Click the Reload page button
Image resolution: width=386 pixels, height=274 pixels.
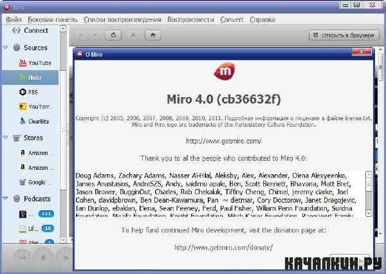click(113, 35)
